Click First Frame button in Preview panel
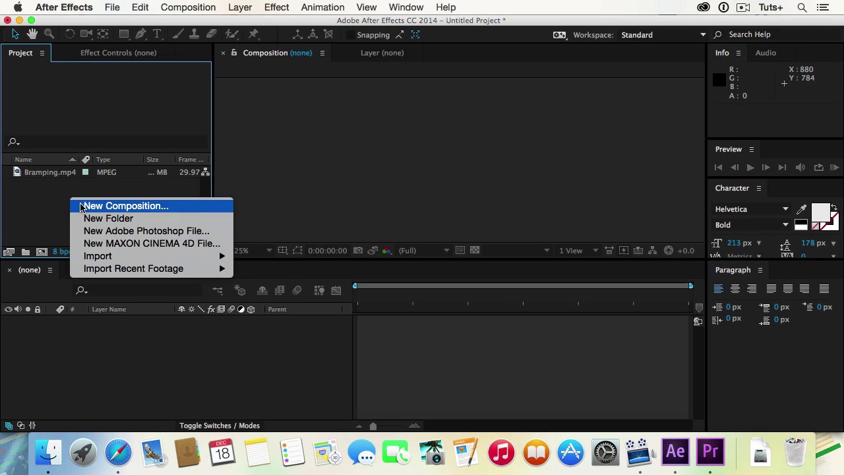This screenshot has height=475, width=844. 718,168
